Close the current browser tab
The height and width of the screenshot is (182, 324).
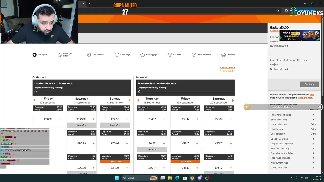83,3
